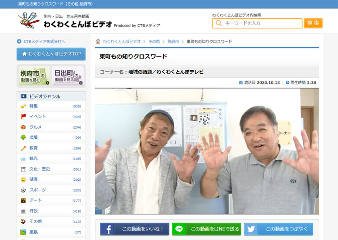
Task: Tweet with この動画をつぶやく button
Action: click(x=278, y=229)
